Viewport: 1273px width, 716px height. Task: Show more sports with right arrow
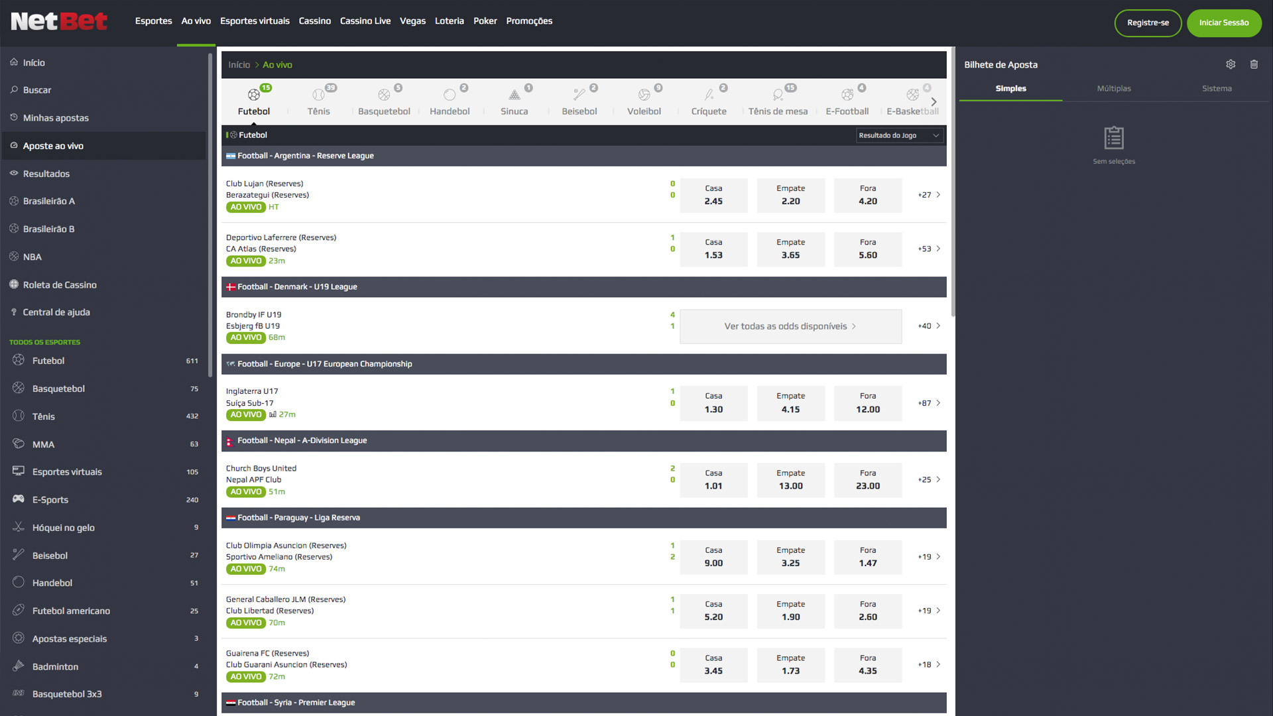click(x=934, y=101)
